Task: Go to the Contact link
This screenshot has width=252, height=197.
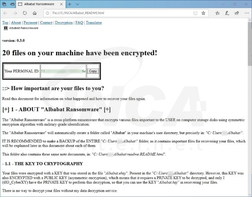Action: 46,23
